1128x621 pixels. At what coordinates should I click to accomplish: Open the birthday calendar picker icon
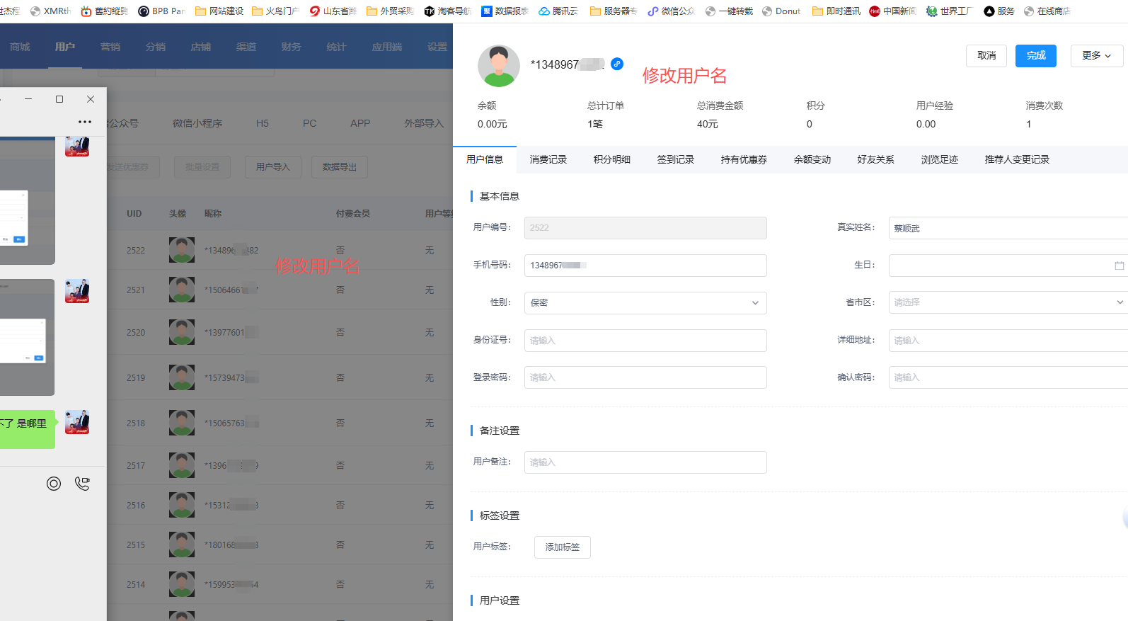pyautogui.click(x=1119, y=266)
